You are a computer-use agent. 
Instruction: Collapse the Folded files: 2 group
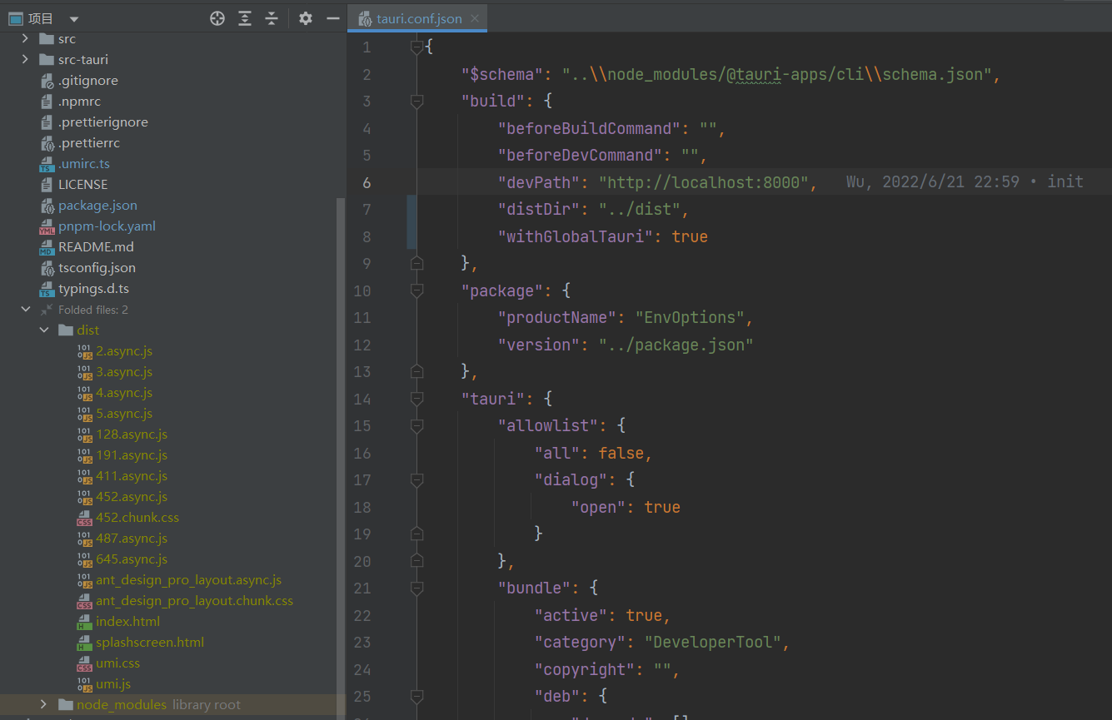tap(26, 309)
